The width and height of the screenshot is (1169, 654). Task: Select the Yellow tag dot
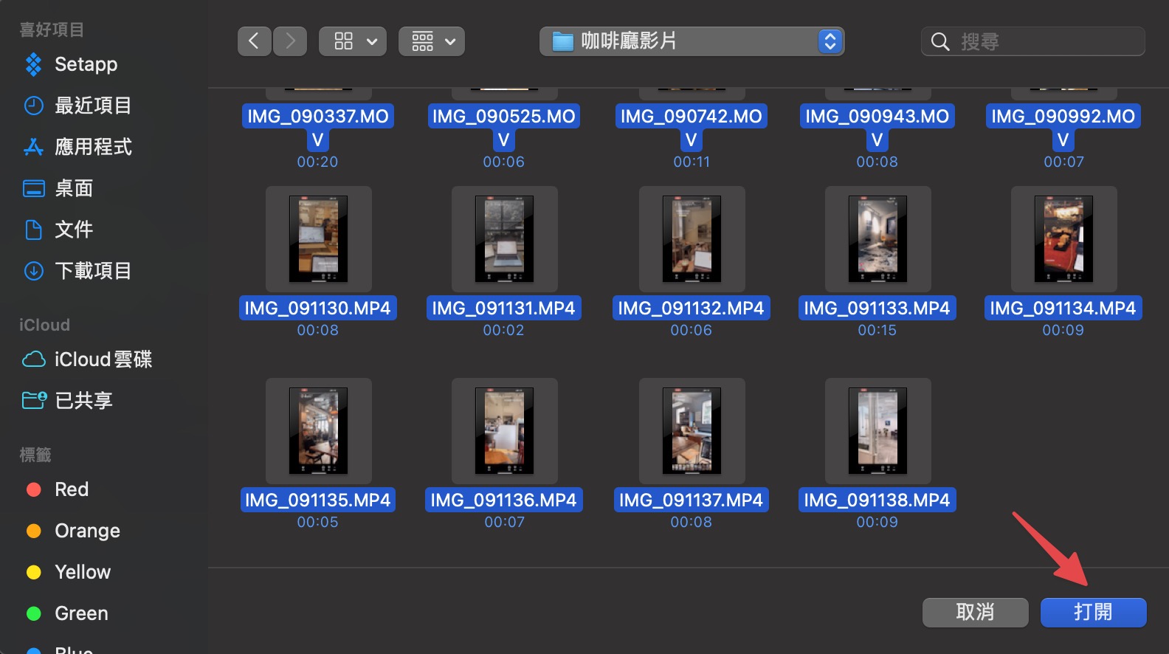tap(33, 572)
